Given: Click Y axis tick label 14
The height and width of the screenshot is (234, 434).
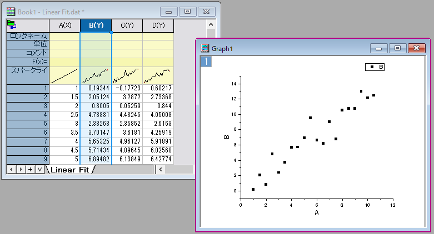Looking at the screenshot, I should tap(234, 84).
